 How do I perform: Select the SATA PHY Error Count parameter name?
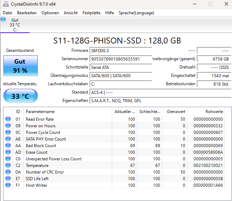pyautogui.click(x=46, y=139)
